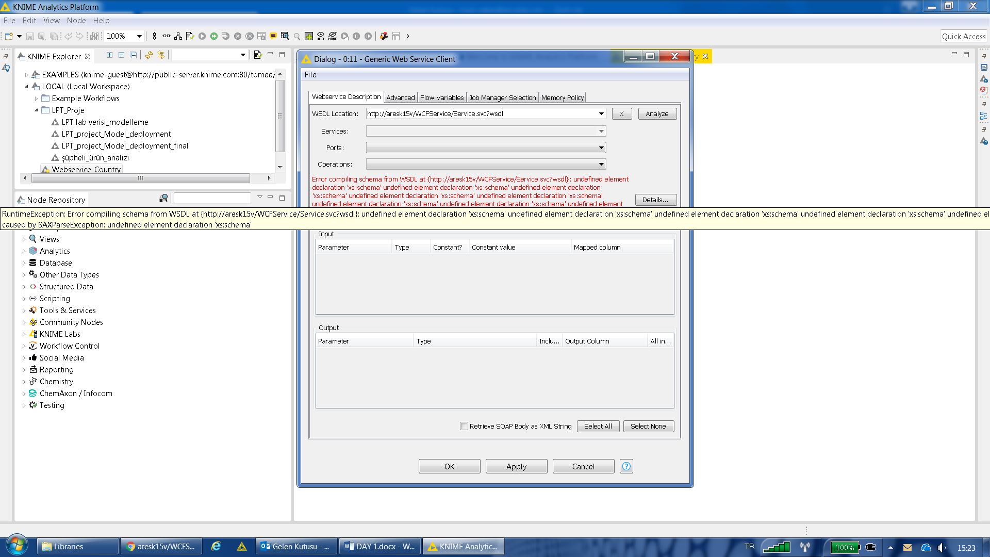Click the execute and open views icon
This screenshot has width=990, height=557.
click(225, 36)
